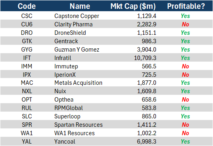Click Yancoal market cap 6,998.3

pos(147,142)
